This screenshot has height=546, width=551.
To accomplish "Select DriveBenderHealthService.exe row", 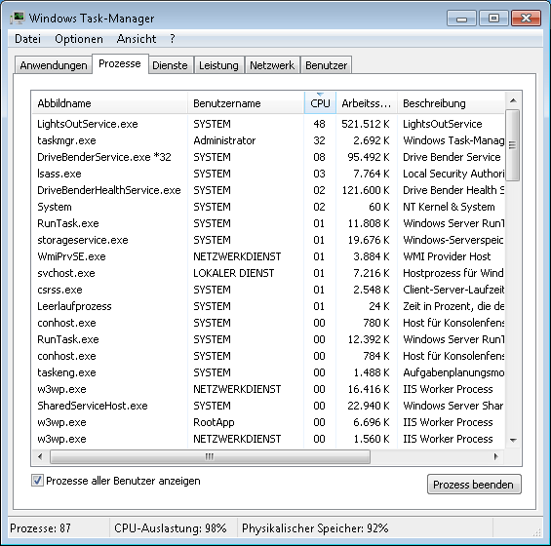I will 268,190.
